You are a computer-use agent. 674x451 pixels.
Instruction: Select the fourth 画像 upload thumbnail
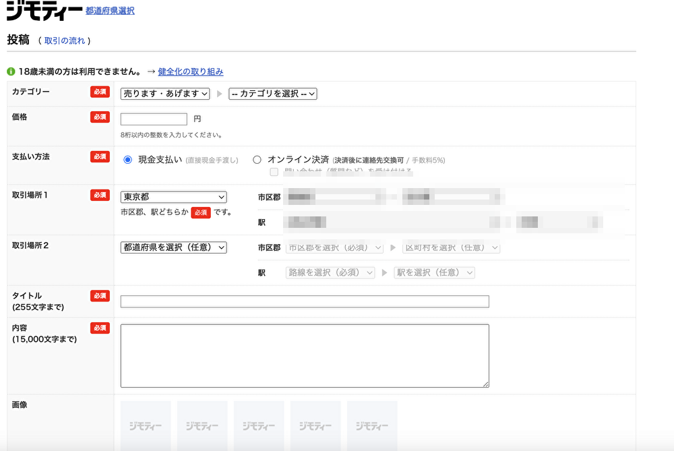315,425
